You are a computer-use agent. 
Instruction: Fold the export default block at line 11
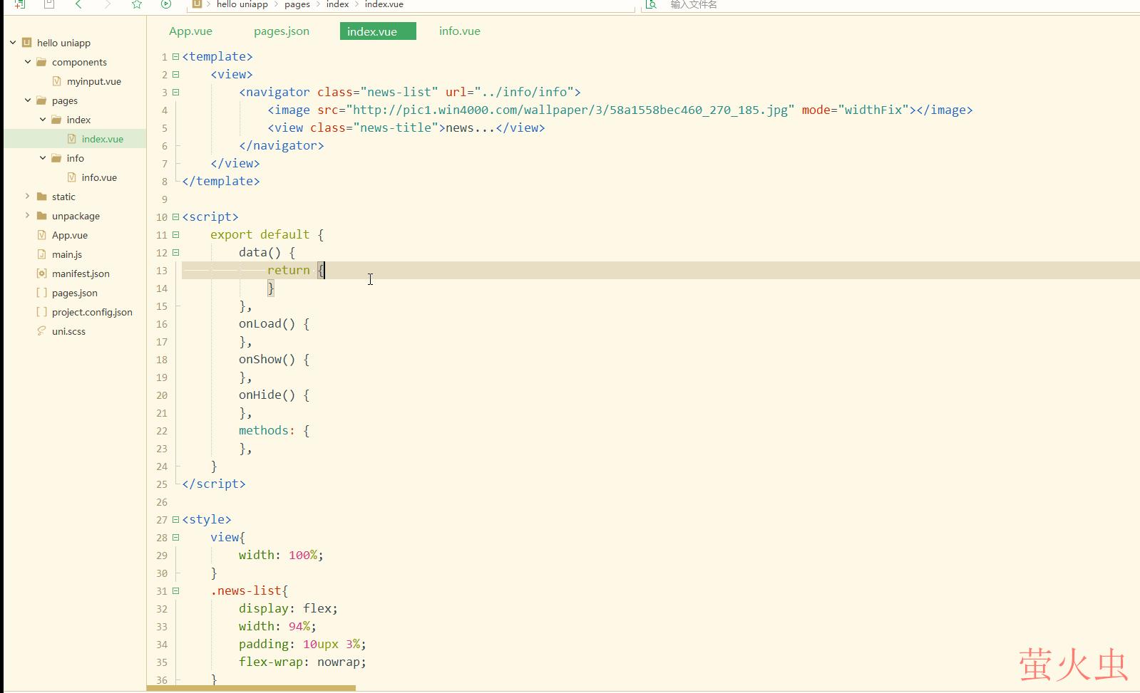(x=175, y=234)
